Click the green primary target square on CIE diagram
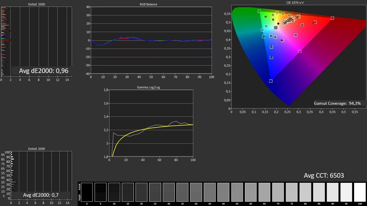This screenshot has height=206, width=367. [259, 11]
